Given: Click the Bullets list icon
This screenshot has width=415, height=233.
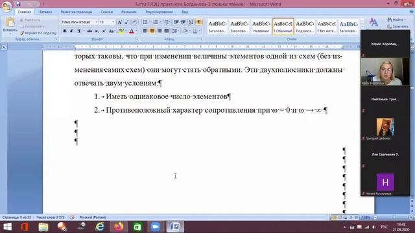Looking at the screenshot, I should point(145,22).
